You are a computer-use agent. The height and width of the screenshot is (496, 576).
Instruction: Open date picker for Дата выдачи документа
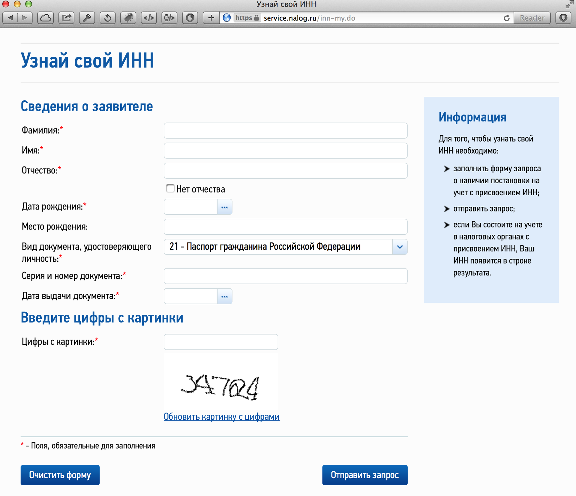coord(224,296)
